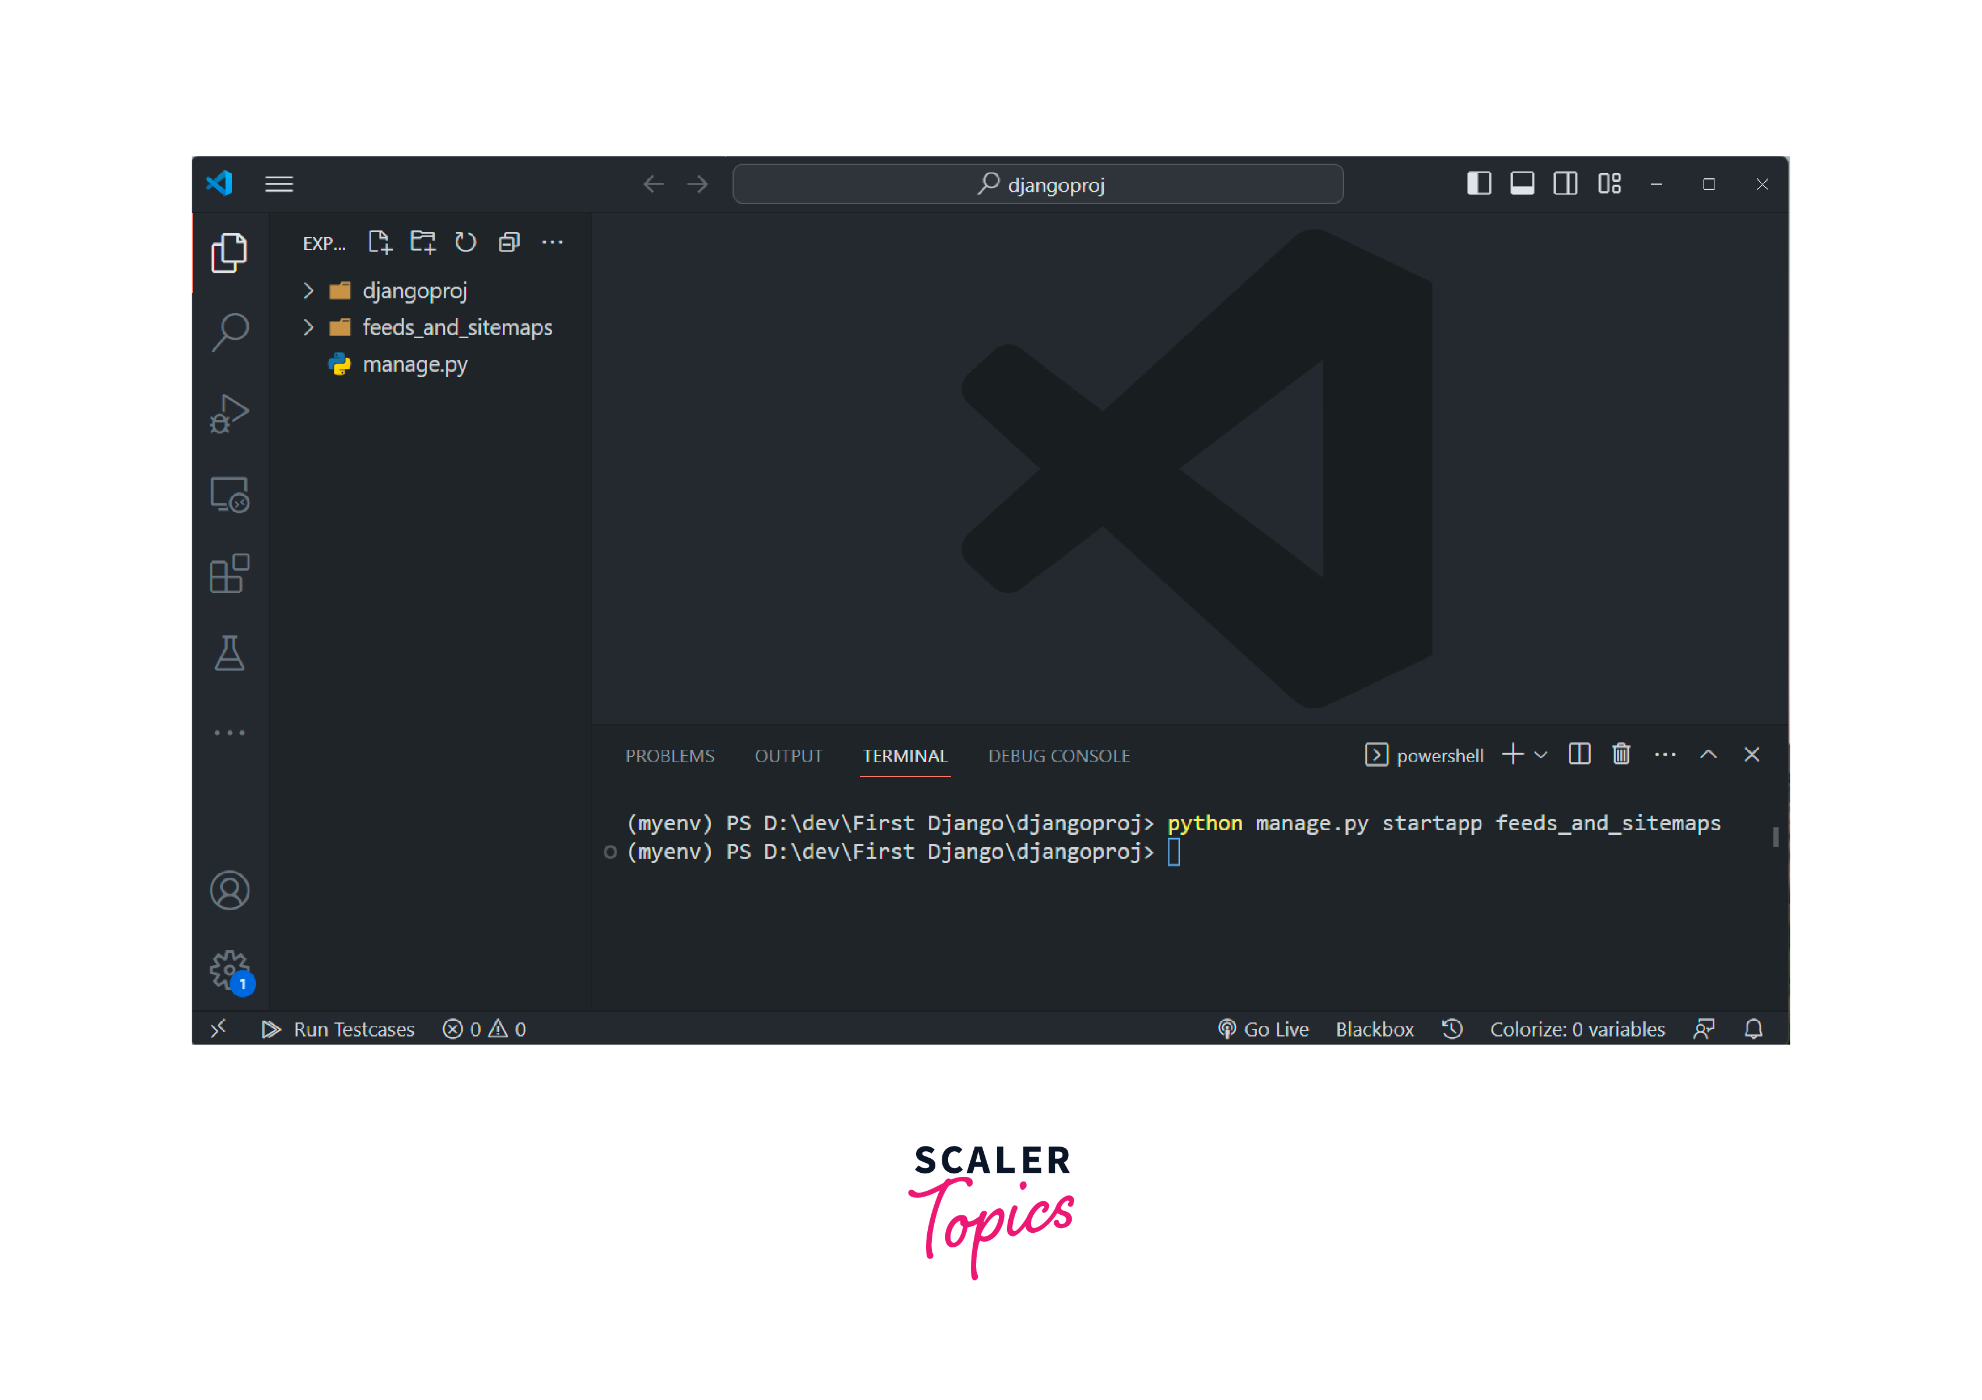Toggle the secondary side bar
Viewport: 1982px width, 1400px height.
pos(1565,184)
